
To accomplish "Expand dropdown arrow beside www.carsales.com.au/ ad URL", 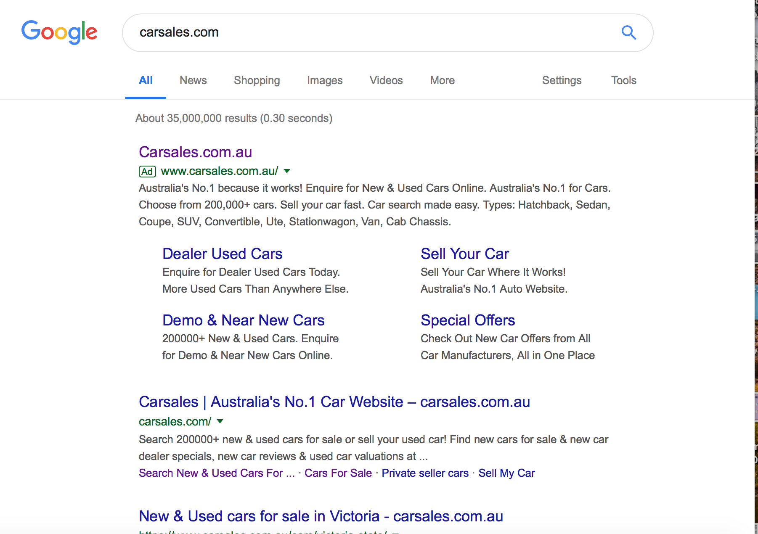I will [x=287, y=171].
